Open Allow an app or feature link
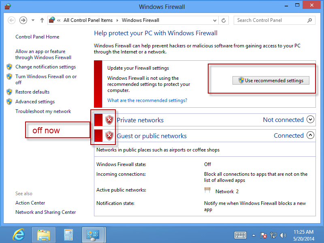 tap(43, 54)
